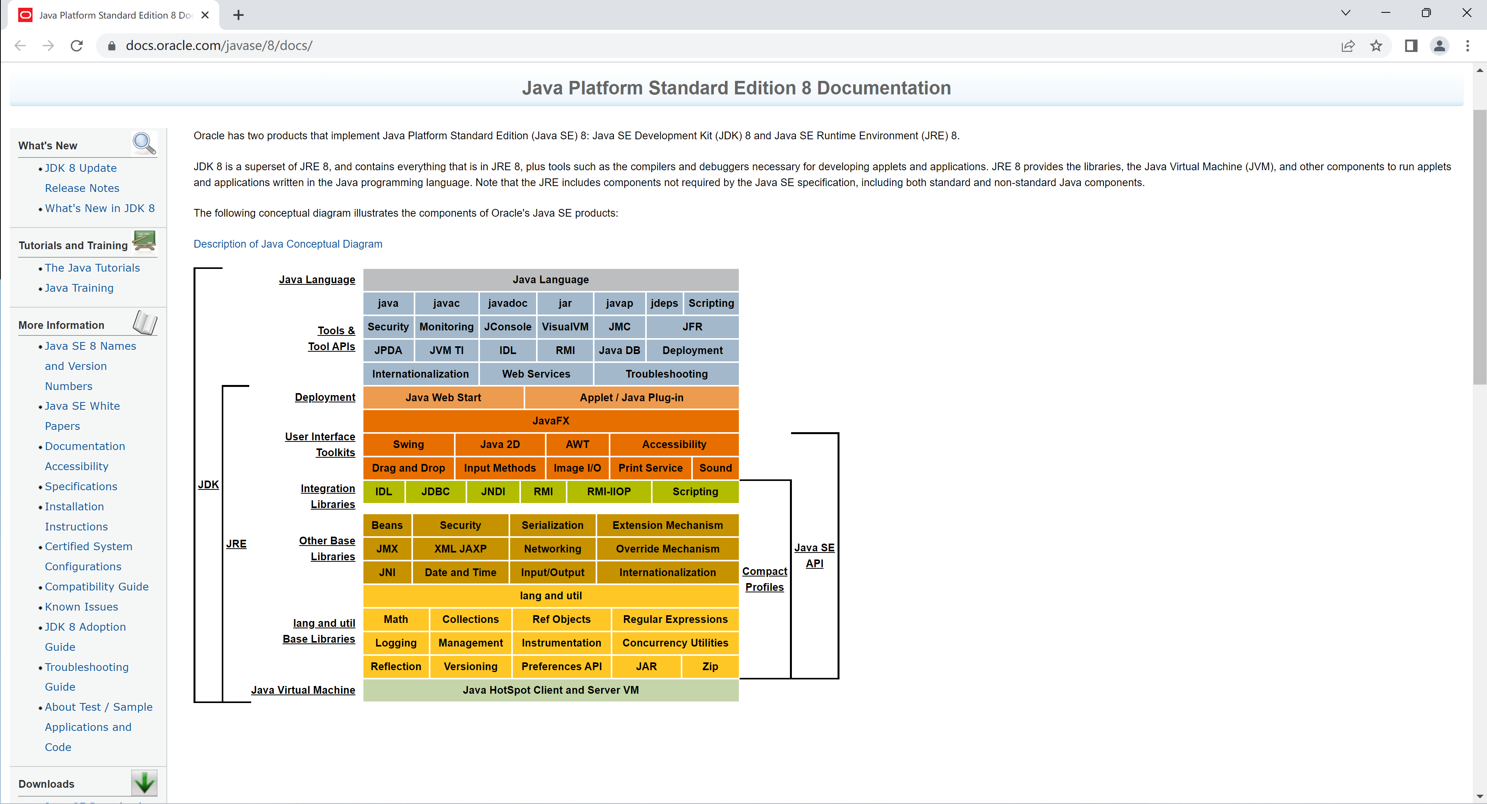Image resolution: width=1487 pixels, height=804 pixels.
Task: Open What's New in JDK 8 link
Action: (100, 209)
